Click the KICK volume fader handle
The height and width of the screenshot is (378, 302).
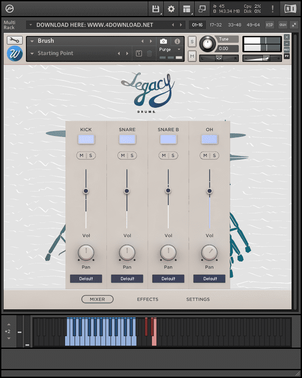86,191
